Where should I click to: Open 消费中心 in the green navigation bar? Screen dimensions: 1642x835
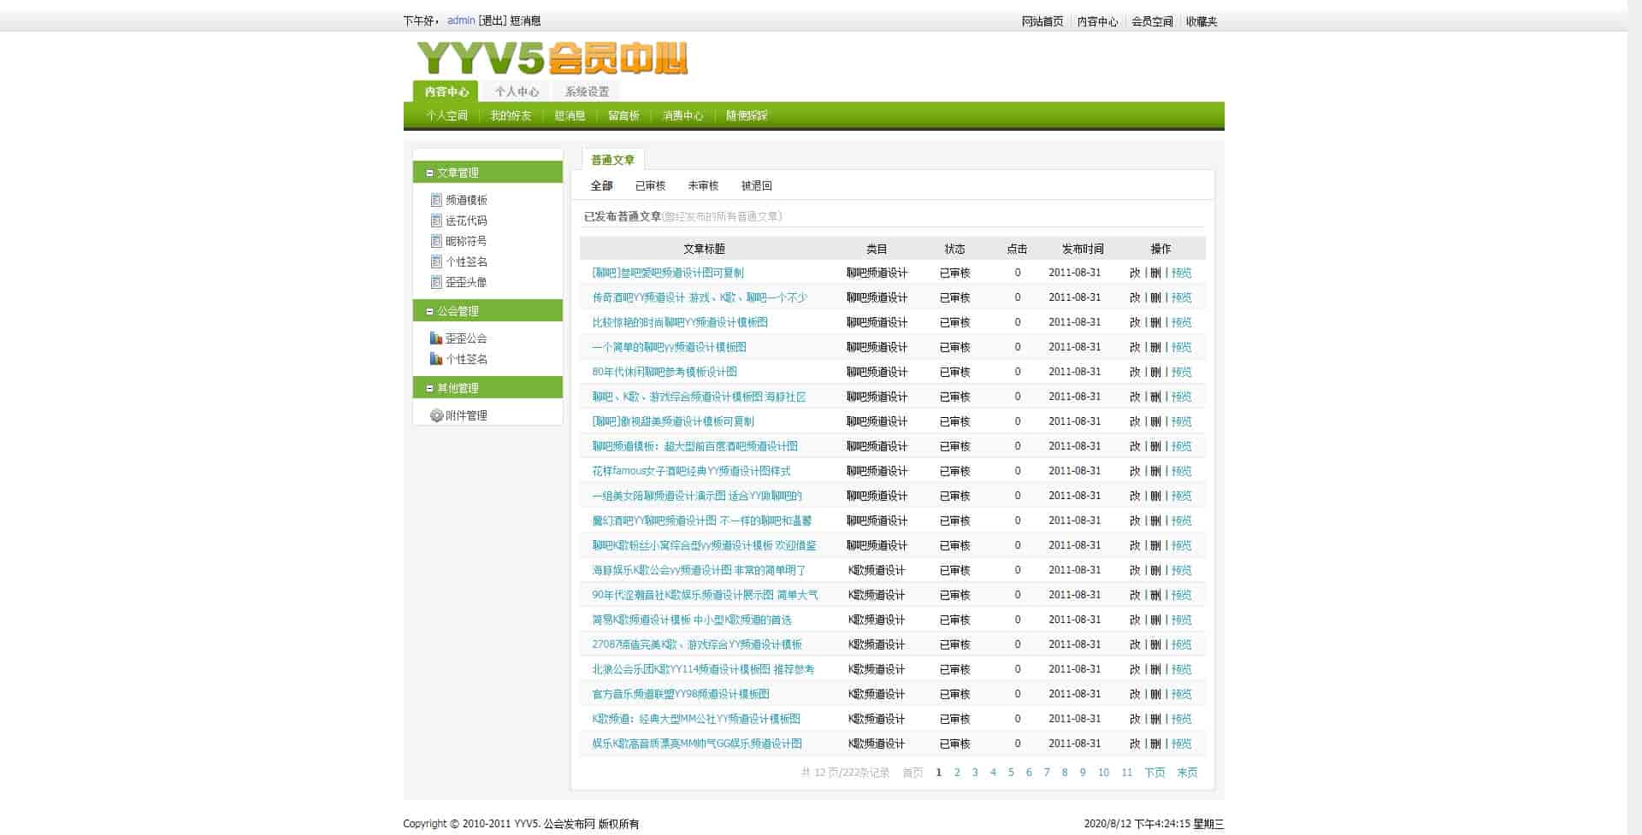pos(682,115)
